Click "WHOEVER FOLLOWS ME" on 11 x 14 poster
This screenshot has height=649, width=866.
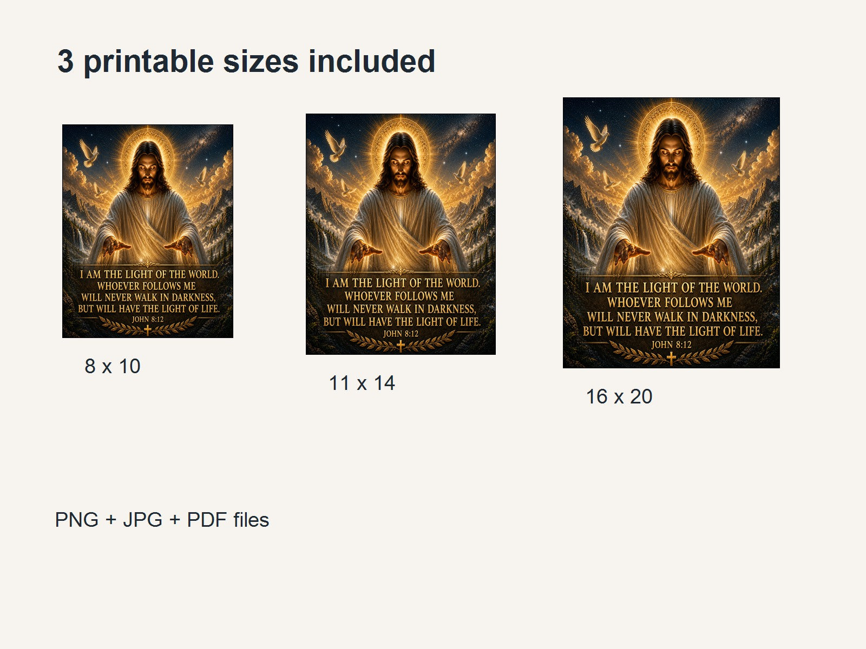click(x=399, y=296)
